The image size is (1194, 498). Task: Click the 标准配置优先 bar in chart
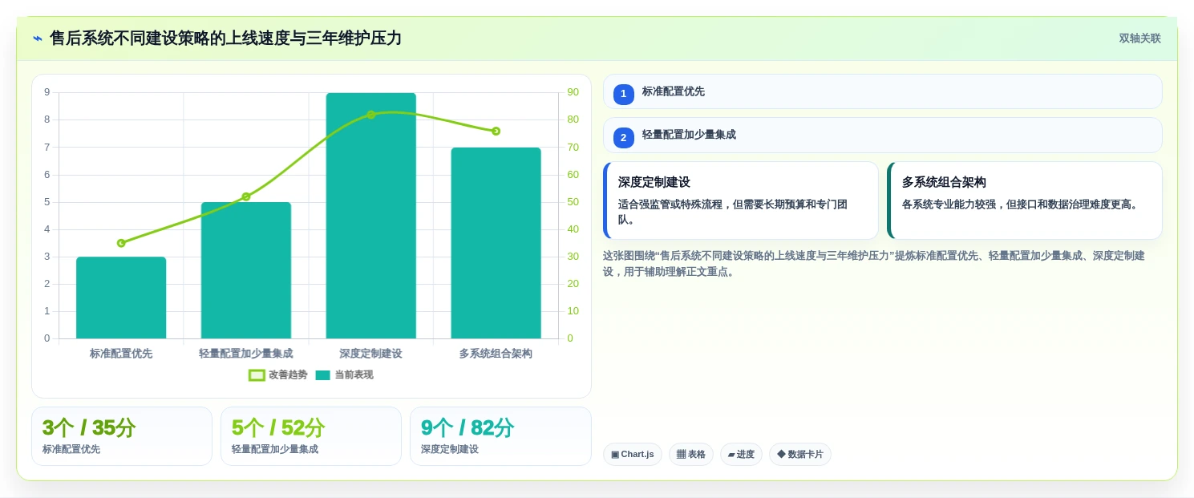(121, 298)
